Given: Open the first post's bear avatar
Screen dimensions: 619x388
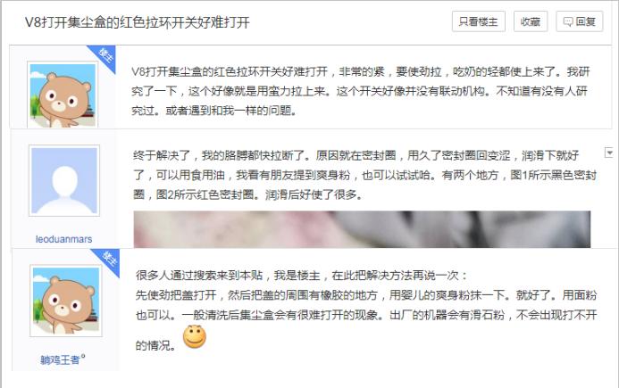Looking at the screenshot, I should click(x=63, y=95).
